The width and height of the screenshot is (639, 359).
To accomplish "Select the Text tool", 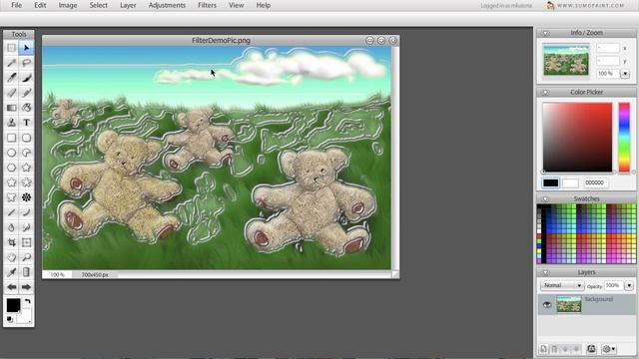I will coord(27,123).
